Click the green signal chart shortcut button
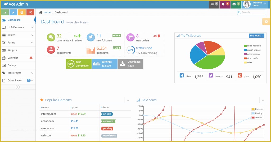271x142 pixels. 5,12
